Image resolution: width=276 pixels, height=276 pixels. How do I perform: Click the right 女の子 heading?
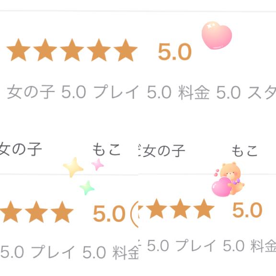[164, 150]
